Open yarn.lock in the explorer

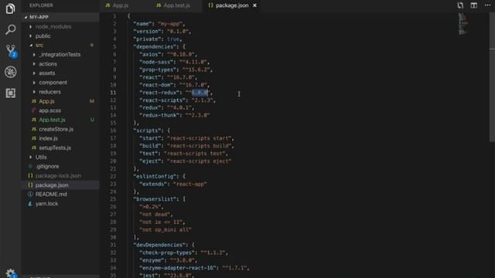60,204
